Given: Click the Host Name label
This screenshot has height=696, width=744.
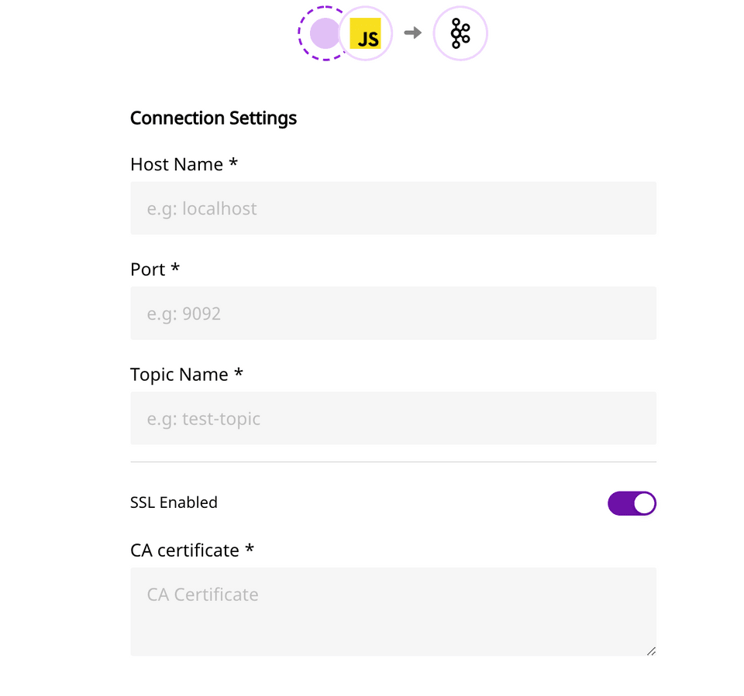Looking at the screenshot, I should click(x=177, y=164).
